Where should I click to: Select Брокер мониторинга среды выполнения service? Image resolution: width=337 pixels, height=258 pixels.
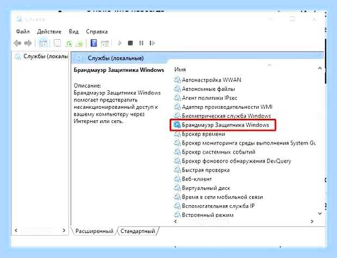point(248,143)
